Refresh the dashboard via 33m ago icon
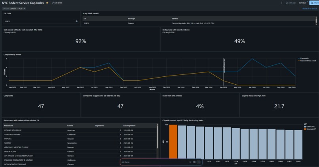 (287, 3)
